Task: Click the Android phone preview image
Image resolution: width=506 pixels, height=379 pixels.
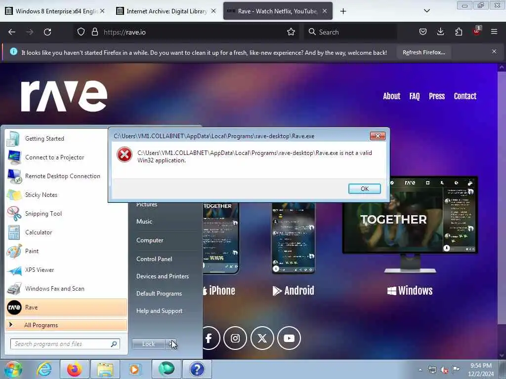Action: [294, 238]
